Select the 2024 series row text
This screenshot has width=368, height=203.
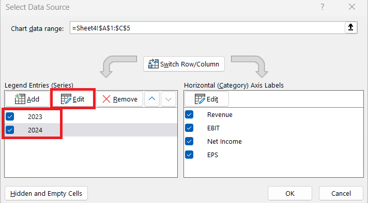coord(35,130)
